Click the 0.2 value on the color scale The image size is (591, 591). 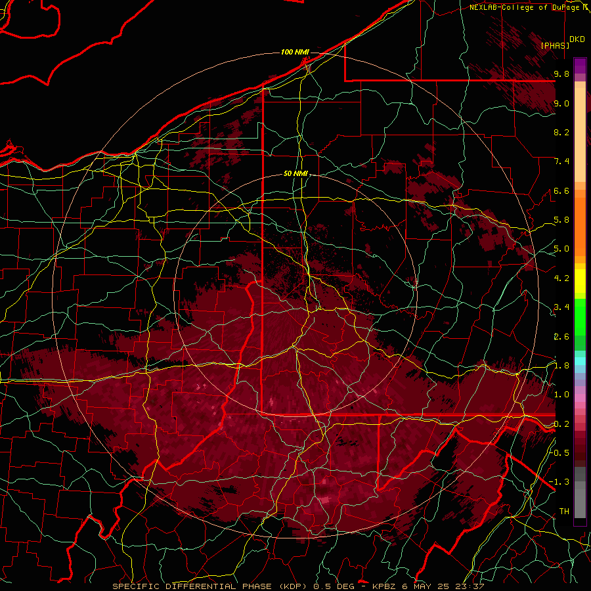coord(561,424)
